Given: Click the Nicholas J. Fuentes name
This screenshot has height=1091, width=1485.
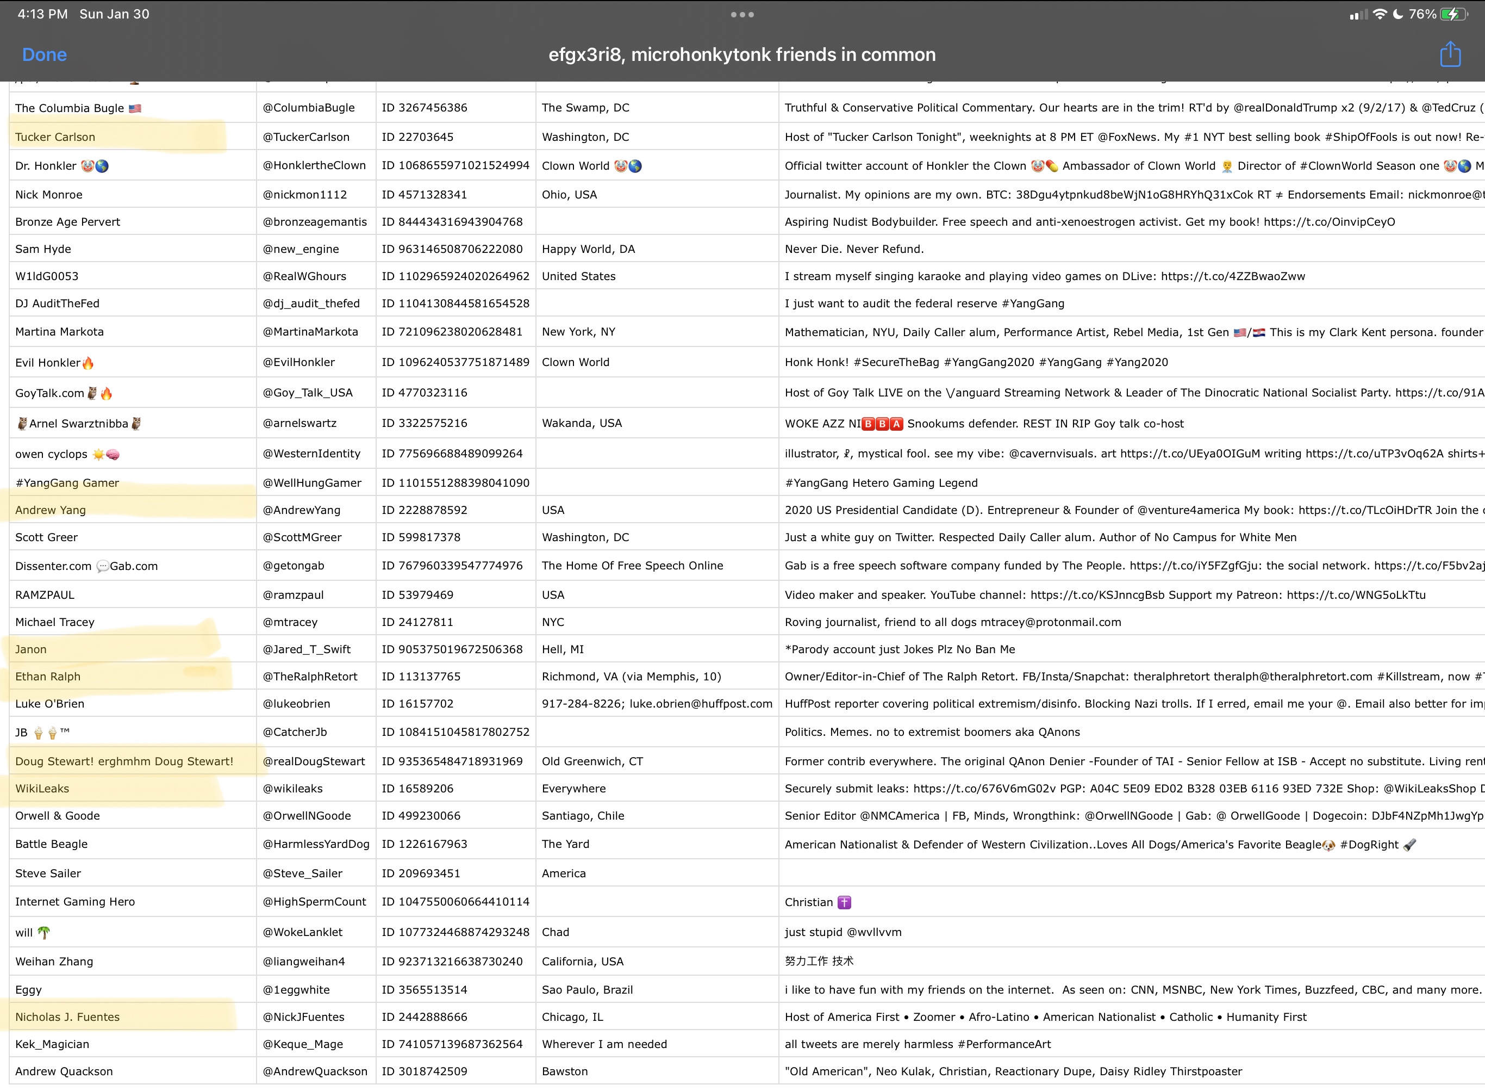Looking at the screenshot, I should 67,1017.
